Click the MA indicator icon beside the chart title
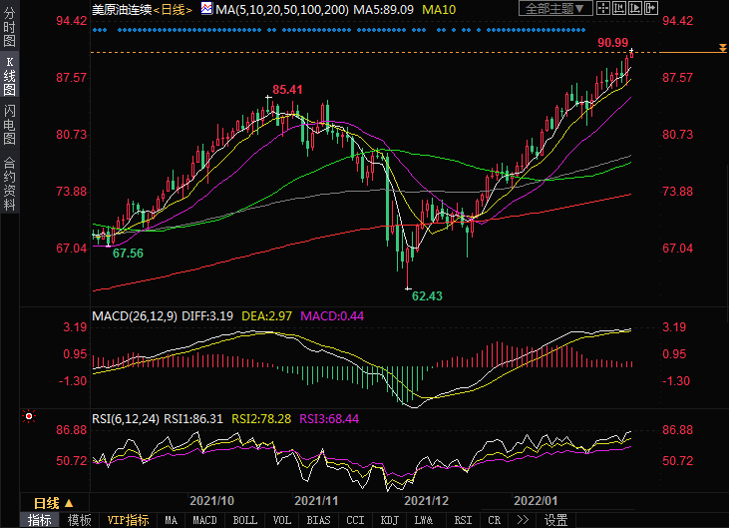Viewport: 729px width, 528px height. coord(206,9)
